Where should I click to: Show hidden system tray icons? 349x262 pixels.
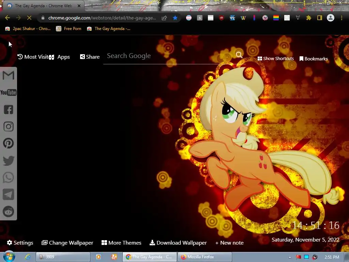[x=290, y=257]
